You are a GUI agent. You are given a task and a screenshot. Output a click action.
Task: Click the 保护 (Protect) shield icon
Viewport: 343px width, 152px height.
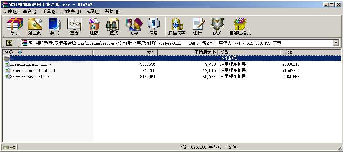point(217,24)
